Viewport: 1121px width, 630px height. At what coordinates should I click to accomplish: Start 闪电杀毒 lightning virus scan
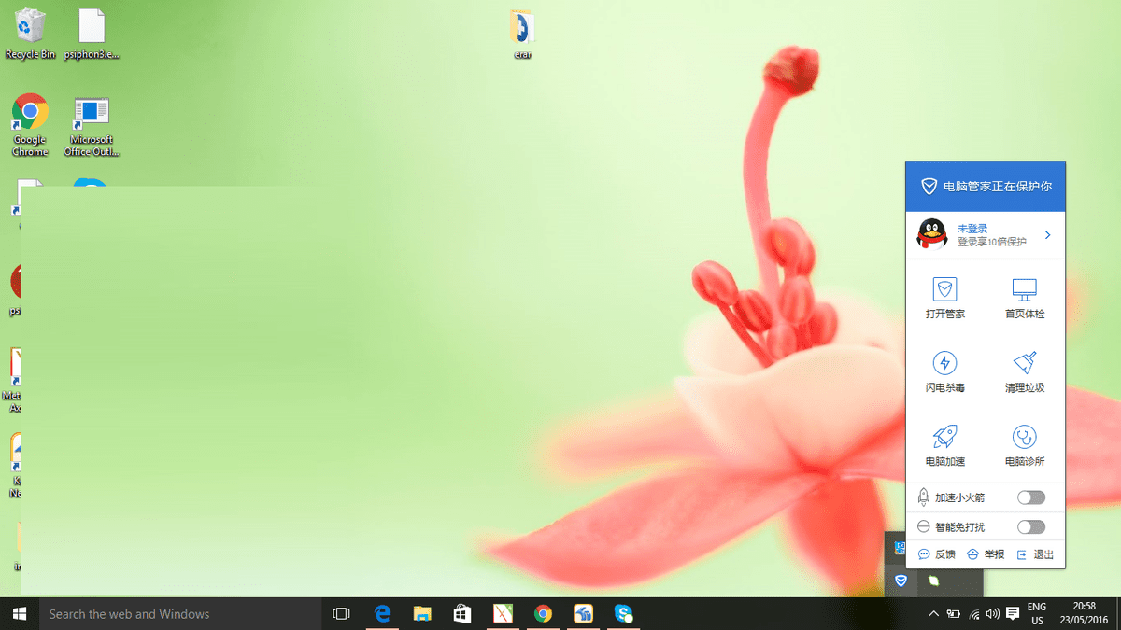coord(944,363)
